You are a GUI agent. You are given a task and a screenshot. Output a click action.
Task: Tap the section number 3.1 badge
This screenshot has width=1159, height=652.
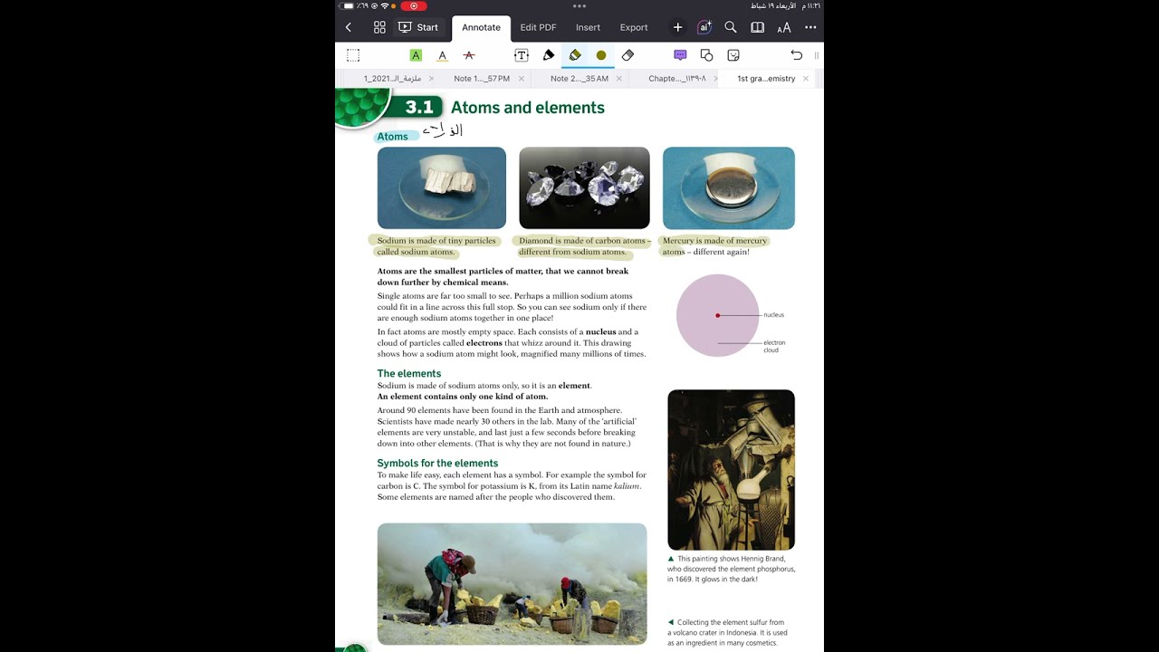tap(419, 108)
